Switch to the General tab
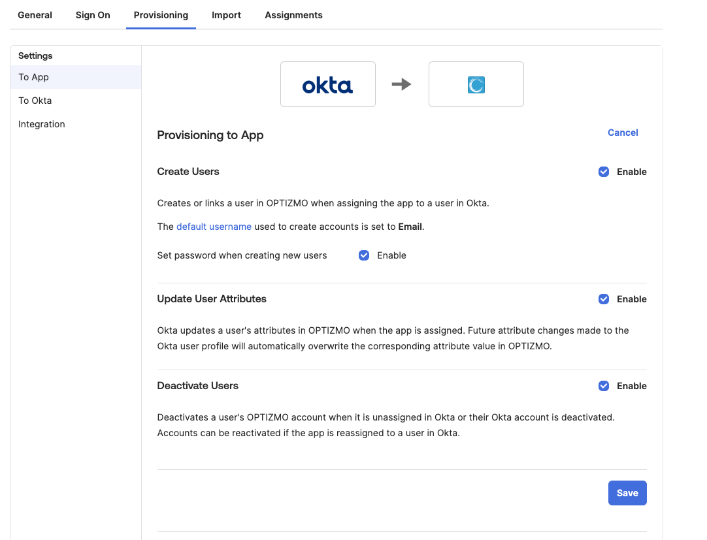Screen dimensions: 707x540 (x=35, y=15)
